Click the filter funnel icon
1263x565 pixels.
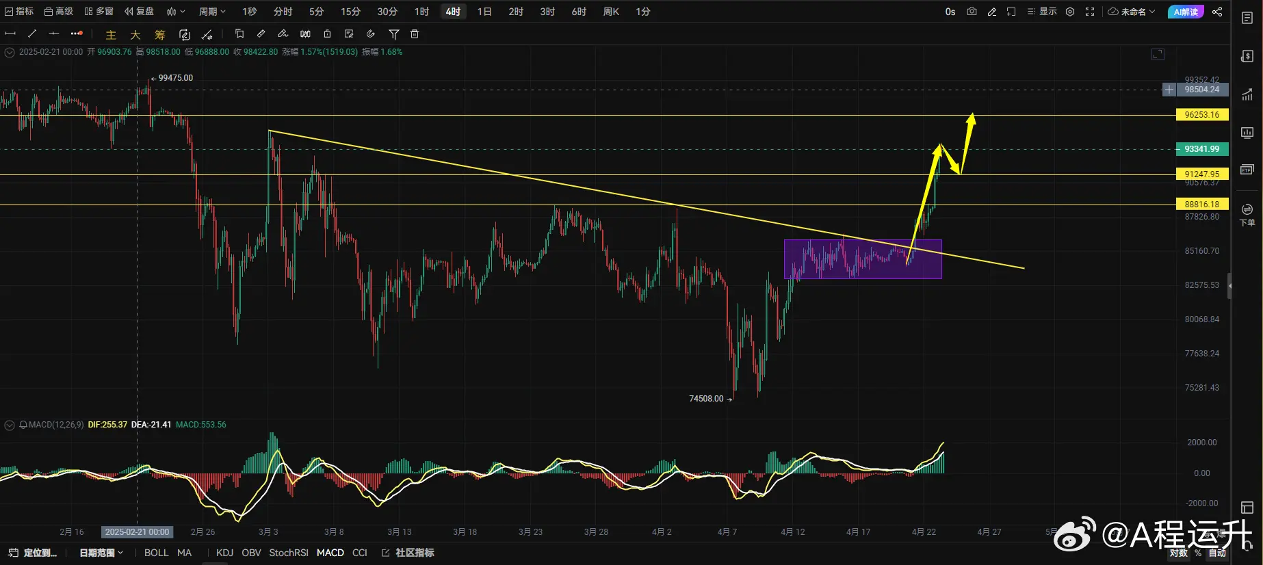coord(393,34)
